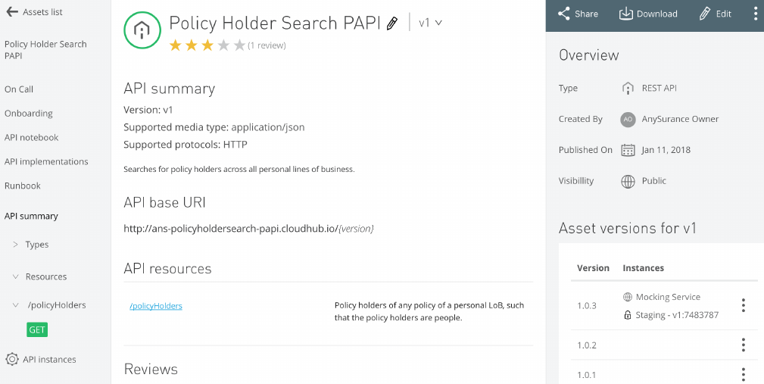Click the Edit pencil in top bar
Viewport: 764px width, 384px height.
[x=705, y=14]
